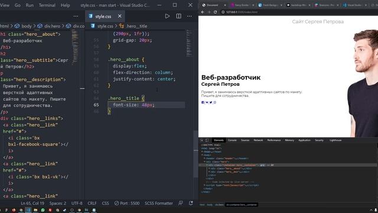This screenshot has width=378, height=213.
Task: Click Facebook icon on the webpage
Action: [203, 102]
